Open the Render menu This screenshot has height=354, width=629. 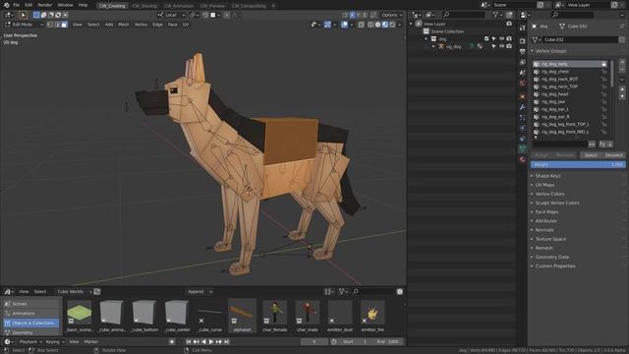point(45,5)
